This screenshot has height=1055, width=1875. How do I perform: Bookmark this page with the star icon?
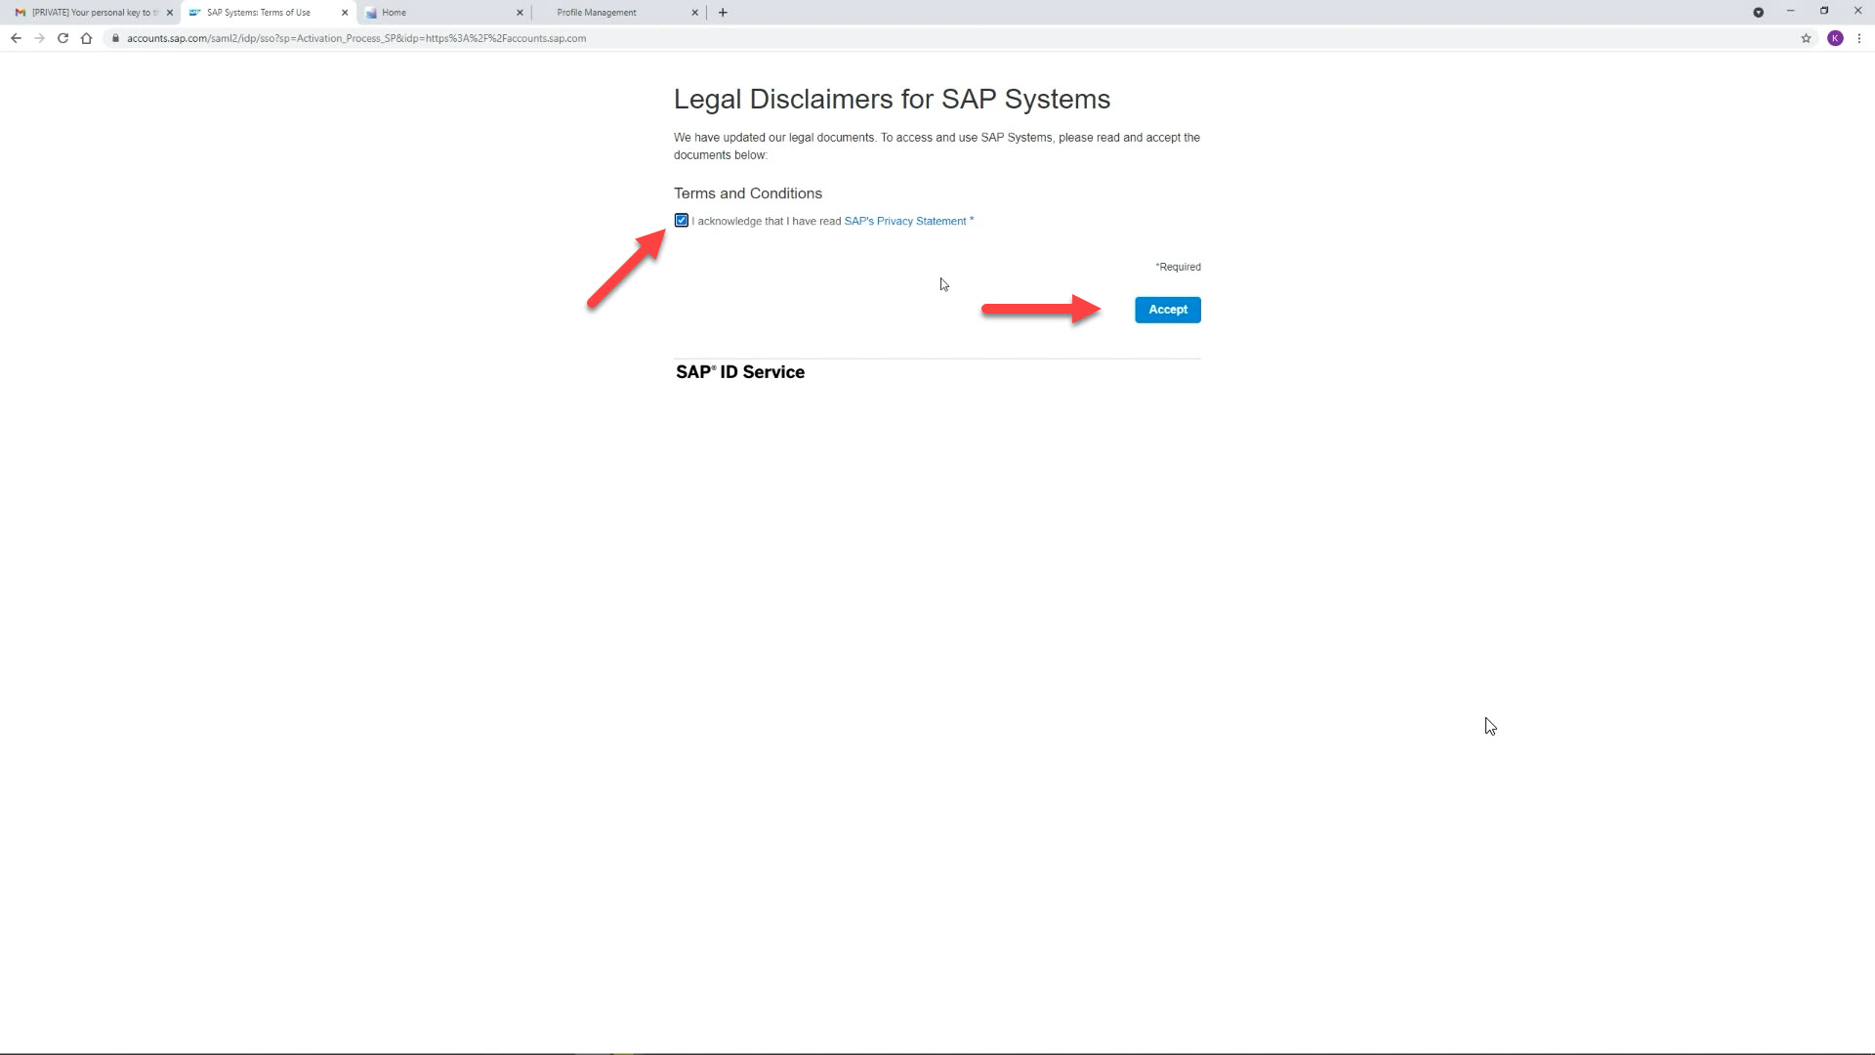pos(1806,38)
